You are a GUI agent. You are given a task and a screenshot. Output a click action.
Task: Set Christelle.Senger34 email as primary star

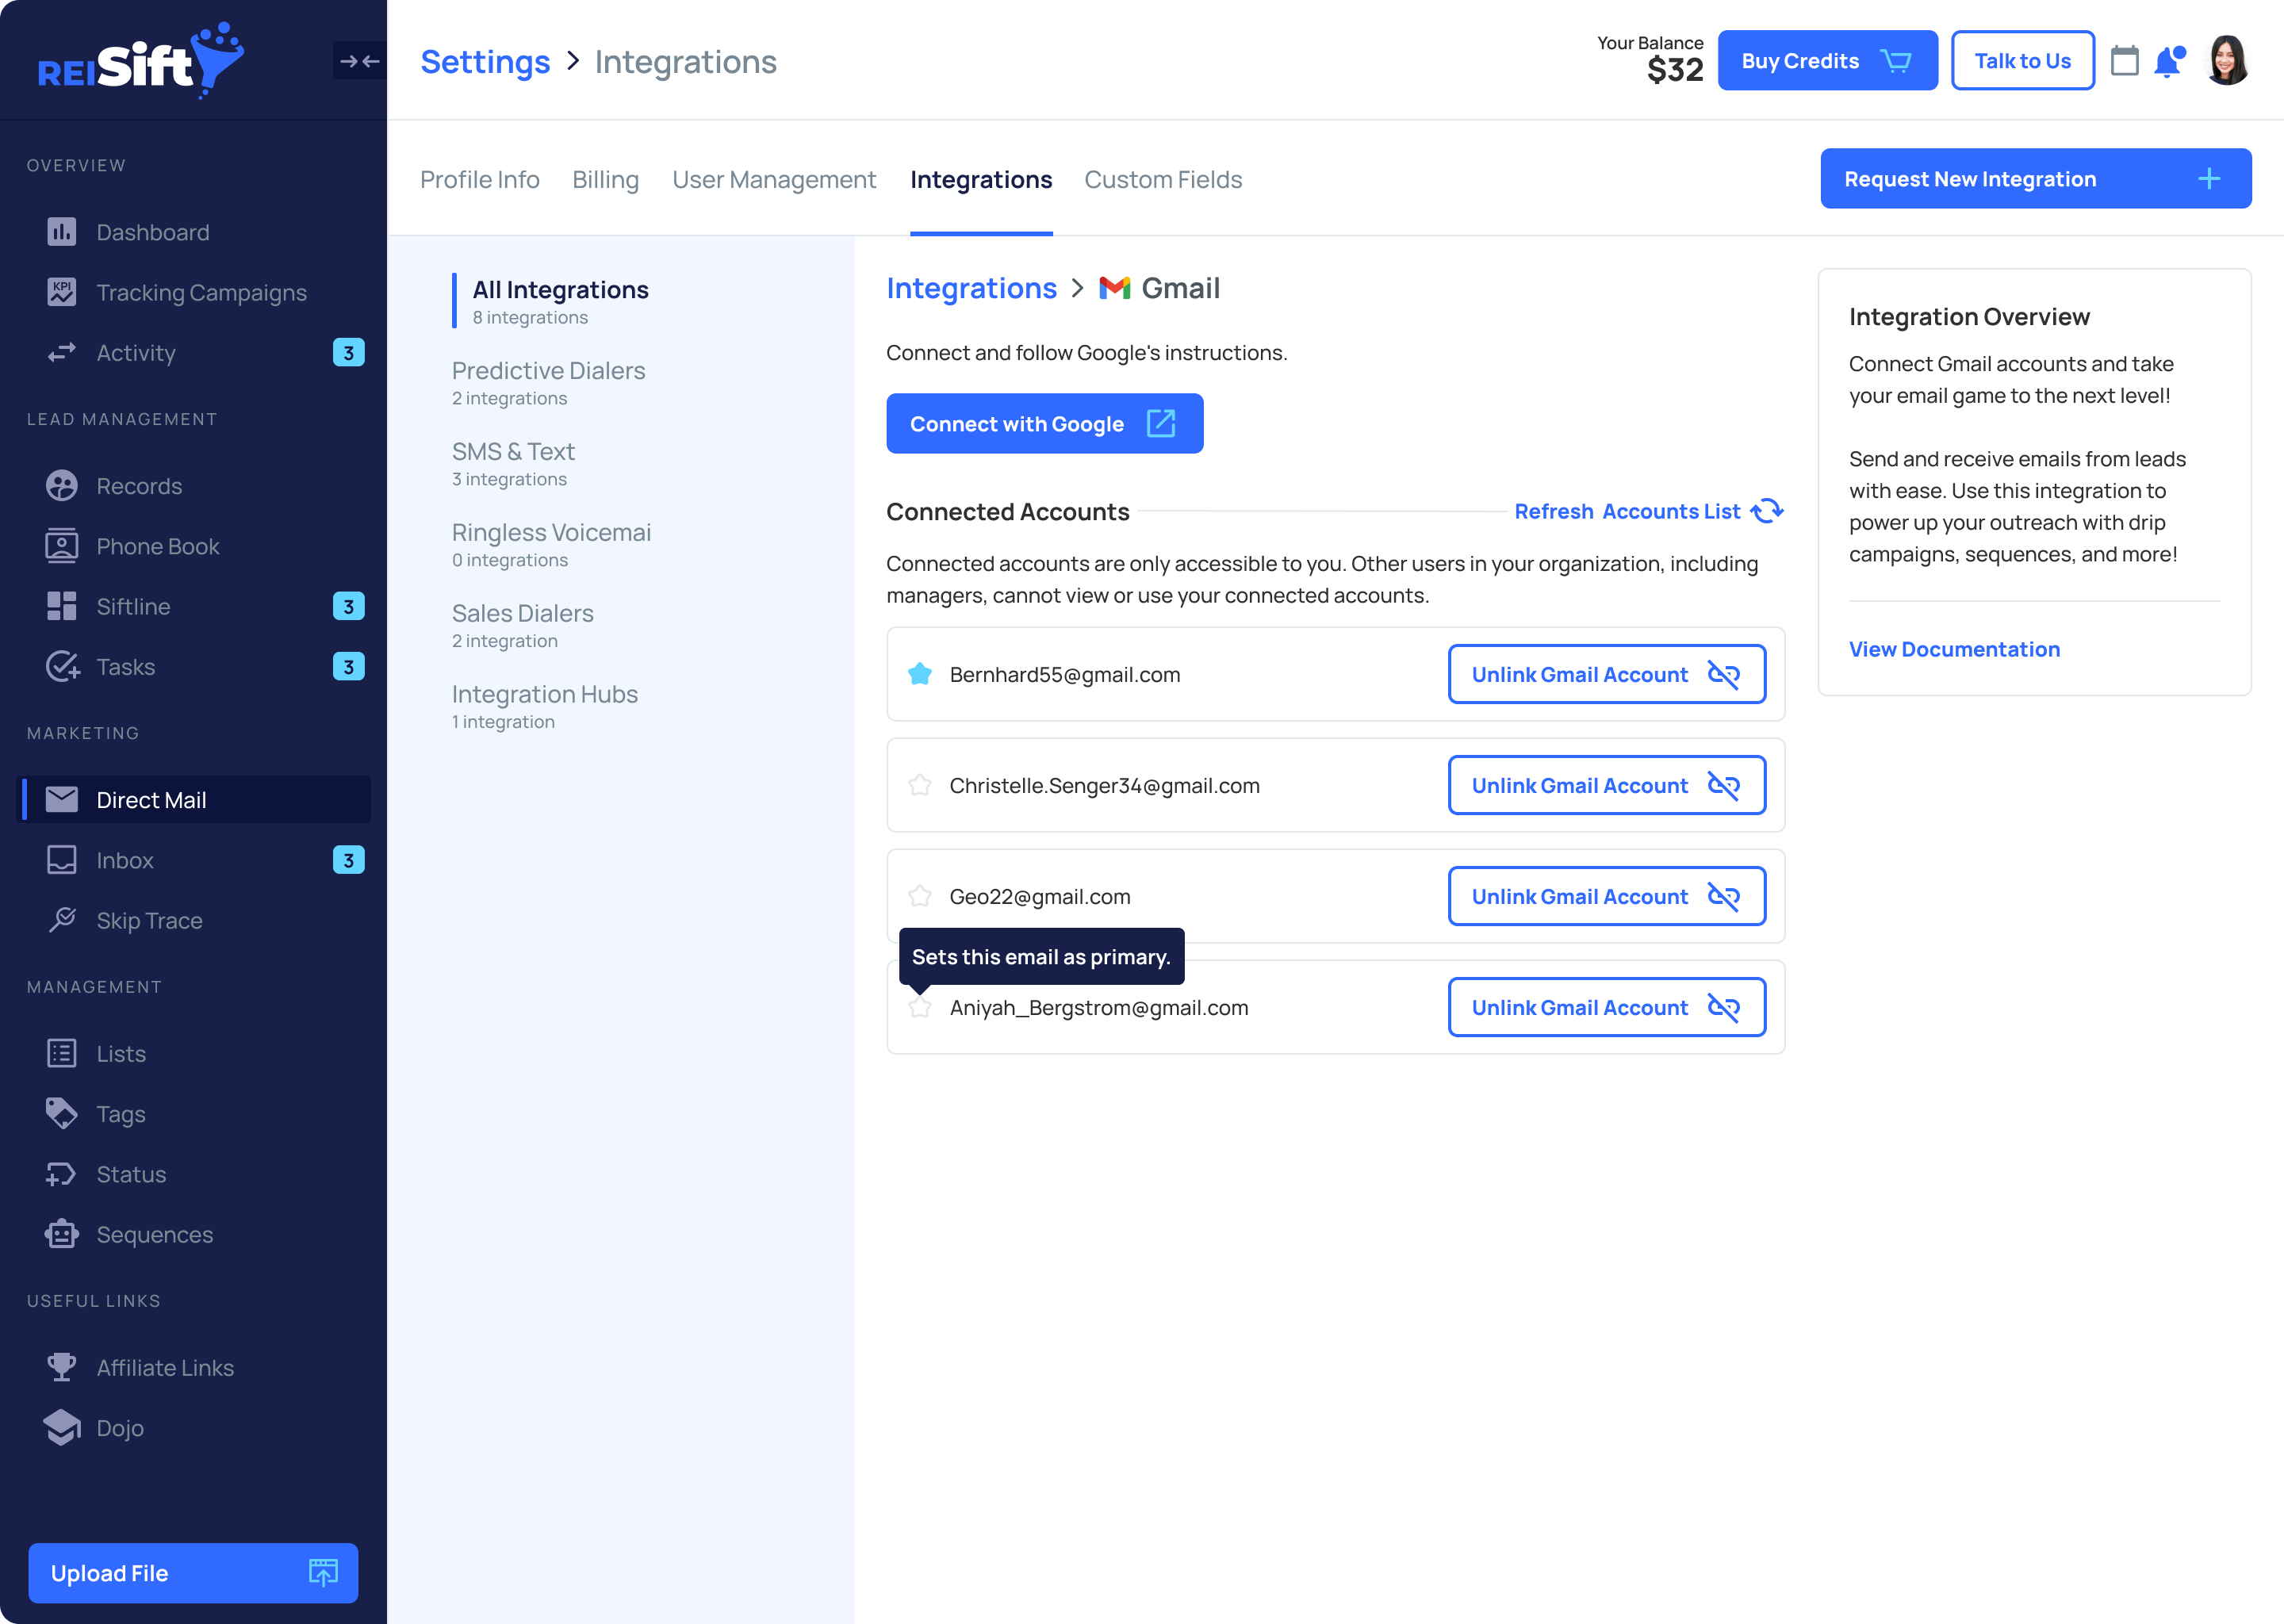tap(920, 785)
